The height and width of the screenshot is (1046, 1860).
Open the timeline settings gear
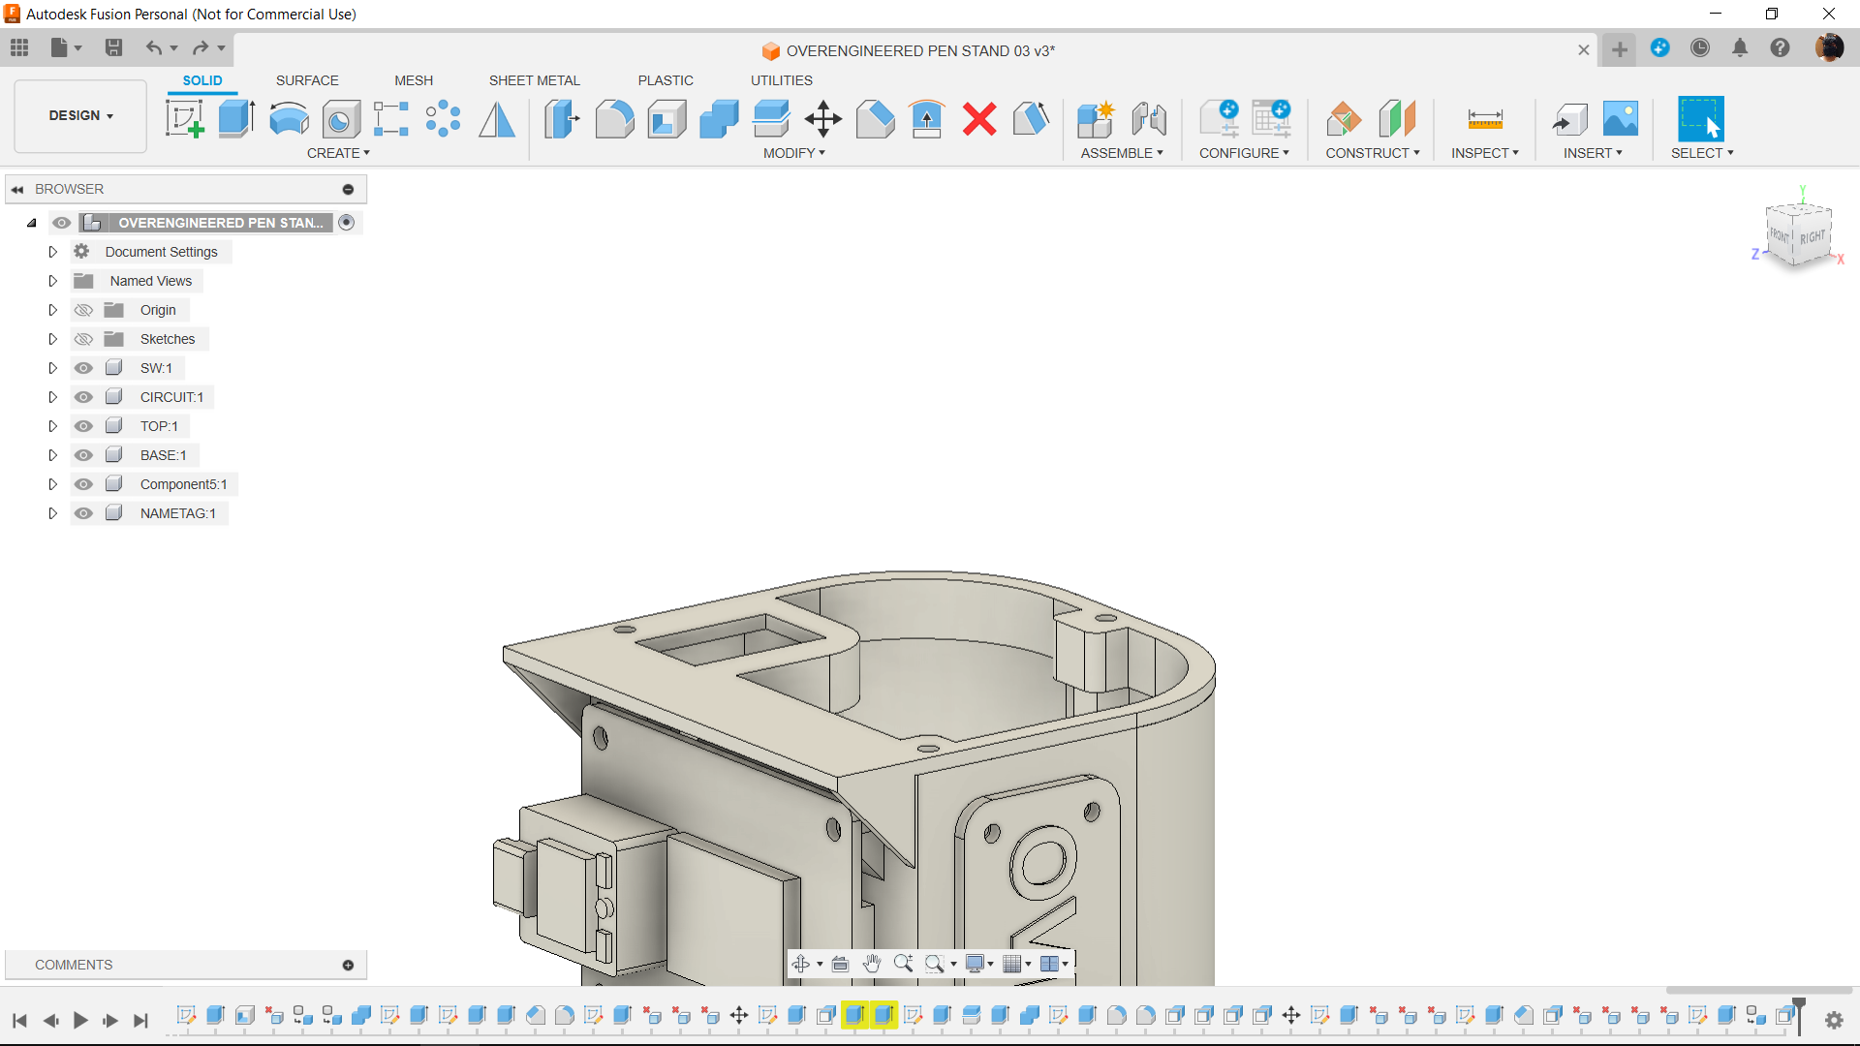pyautogui.click(x=1834, y=1020)
